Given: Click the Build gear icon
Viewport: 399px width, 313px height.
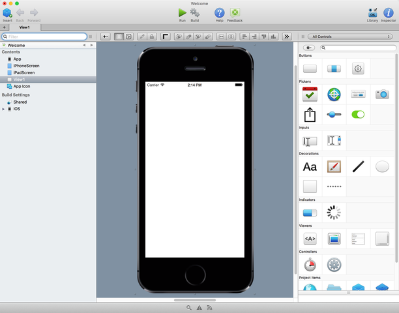Looking at the screenshot, I should click(x=195, y=12).
